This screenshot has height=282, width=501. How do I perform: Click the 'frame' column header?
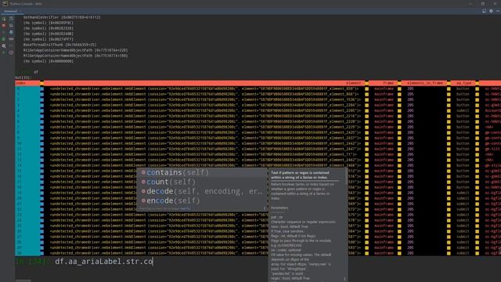(x=388, y=83)
